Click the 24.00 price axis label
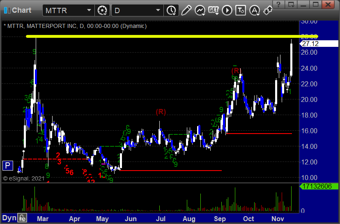Screen dimensions: 340x224 (x=309, y=68)
